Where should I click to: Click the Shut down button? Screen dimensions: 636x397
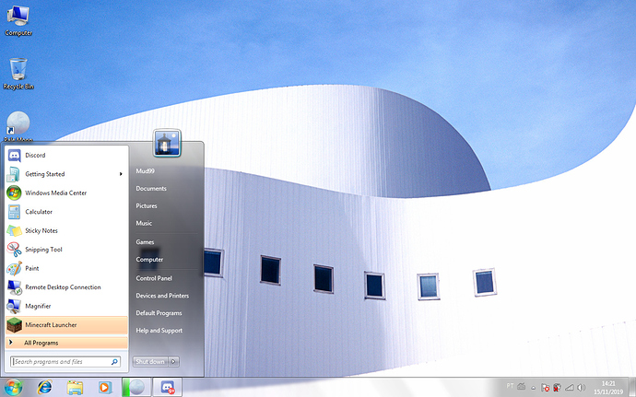pyautogui.click(x=150, y=361)
